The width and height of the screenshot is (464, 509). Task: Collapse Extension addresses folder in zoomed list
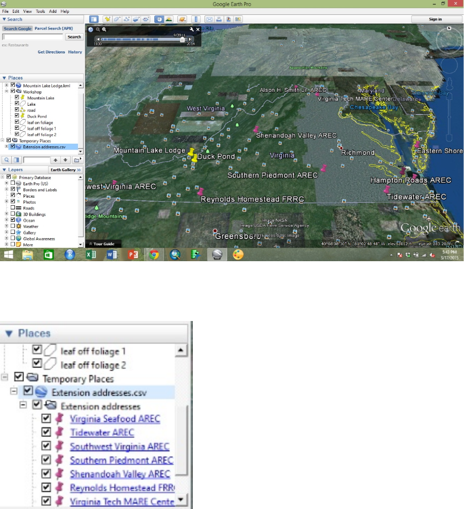(x=23, y=405)
